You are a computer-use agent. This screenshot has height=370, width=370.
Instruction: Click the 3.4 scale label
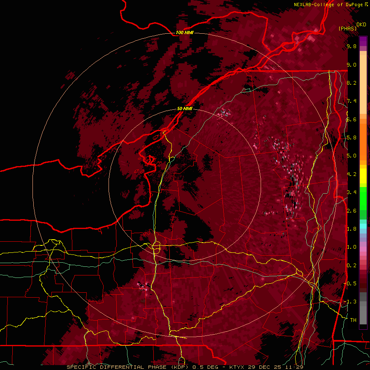(x=351, y=192)
